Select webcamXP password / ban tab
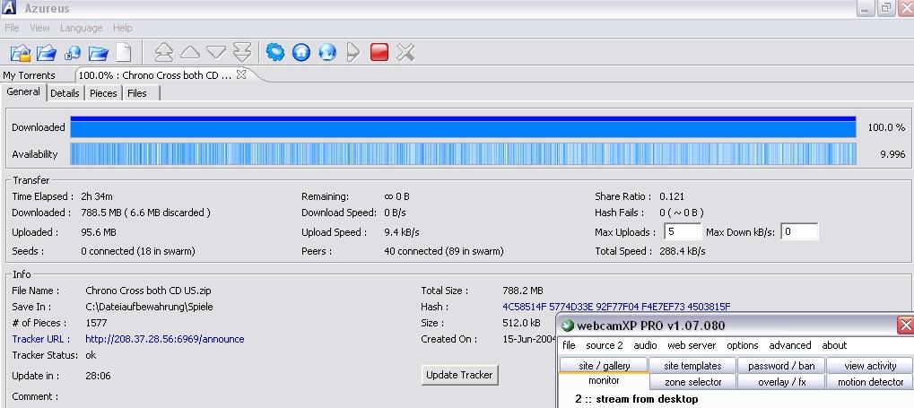 781,366
